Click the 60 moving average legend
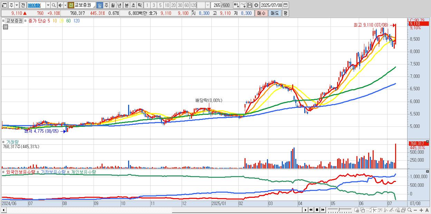The width and height of the screenshot is (431, 214). coord(68,21)
